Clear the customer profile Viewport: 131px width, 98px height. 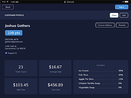coord(114,15)
